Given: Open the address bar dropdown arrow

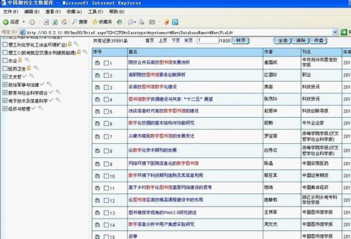Looking at the screenshot, I should 335,32.
